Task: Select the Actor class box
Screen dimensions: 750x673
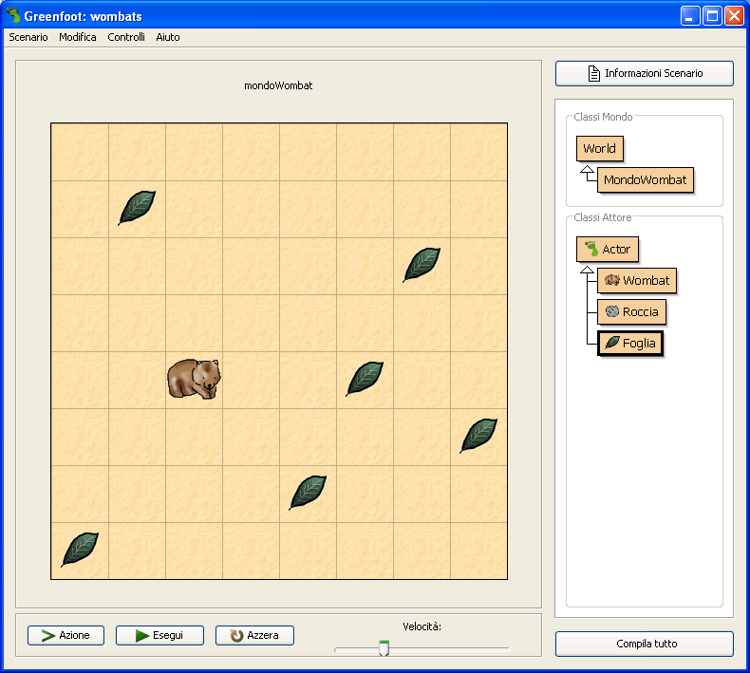Action: [608, 250]
